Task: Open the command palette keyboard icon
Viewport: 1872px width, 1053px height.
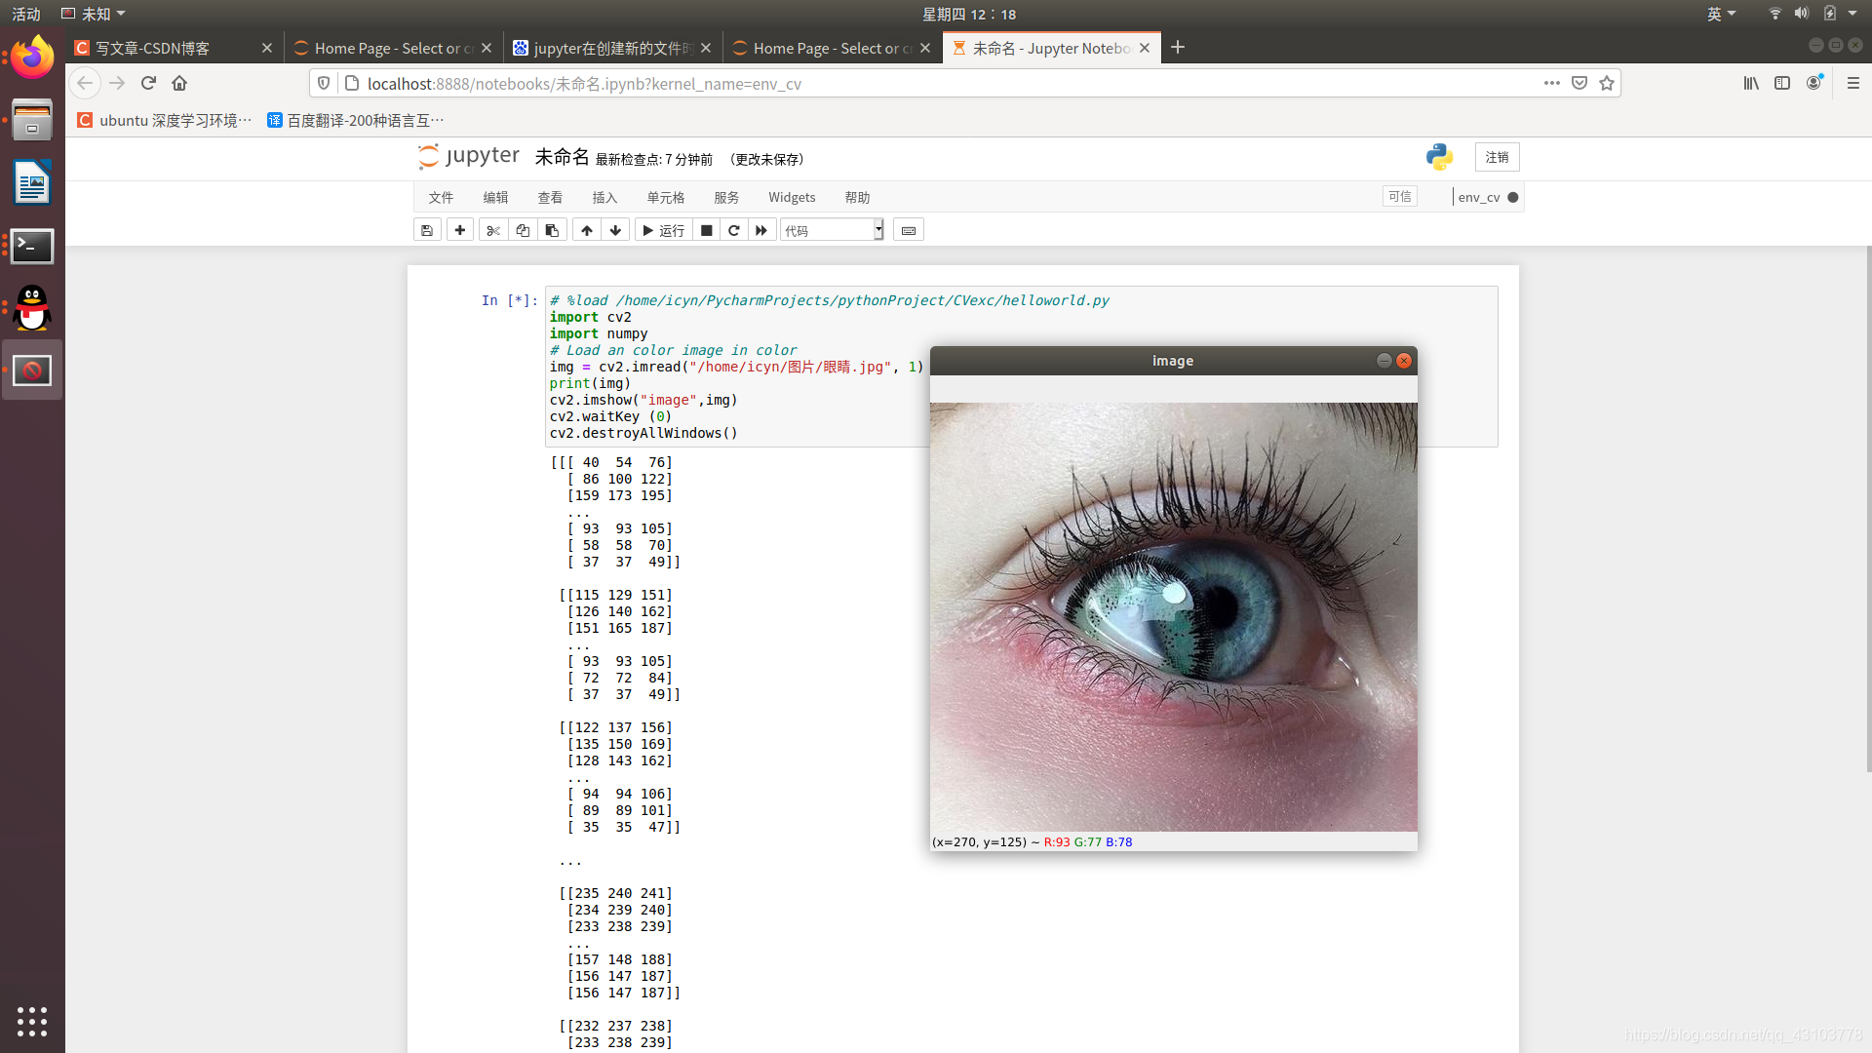Action: [909, 230]
